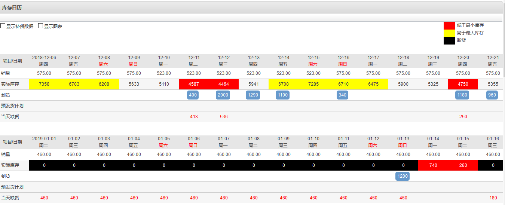The height and width of the screenshot is (205, 505).
Task: Click the 库存日历 panel title bar
Action: [x=251, y=7]
